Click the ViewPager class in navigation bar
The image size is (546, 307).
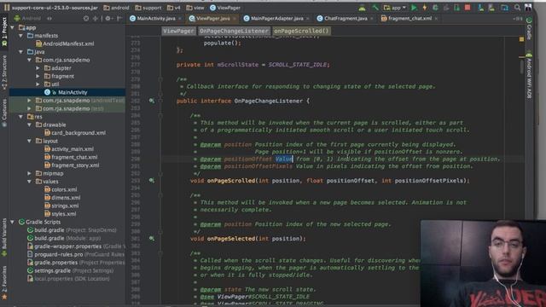pos(225,8)
